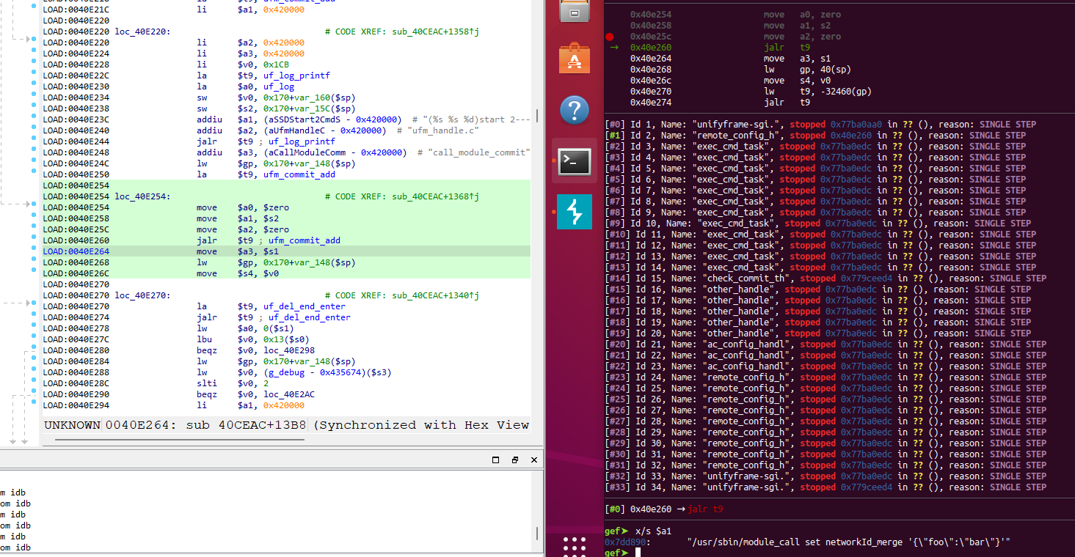Click uf_log operand at 0040E230
The image size is (1075, 557).
pos(279,86)
